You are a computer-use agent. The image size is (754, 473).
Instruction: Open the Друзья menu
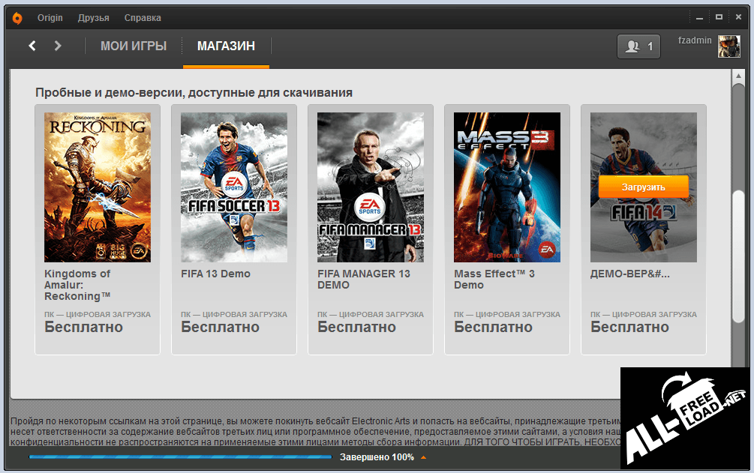click(x=93, y=18)
